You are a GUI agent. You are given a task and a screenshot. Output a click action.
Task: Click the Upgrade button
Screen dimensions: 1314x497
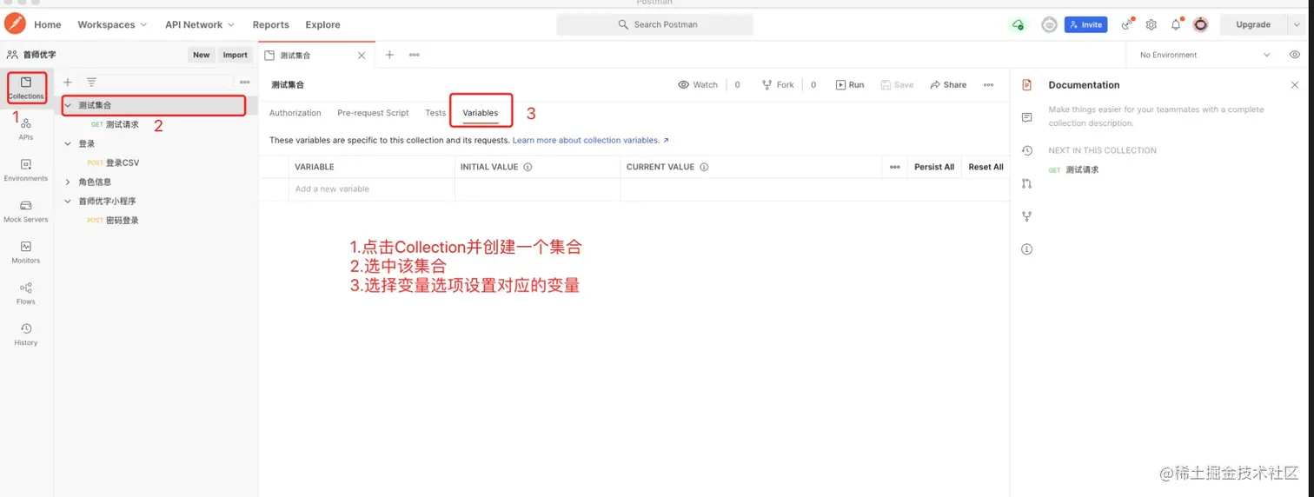[x=1253, y=24]
